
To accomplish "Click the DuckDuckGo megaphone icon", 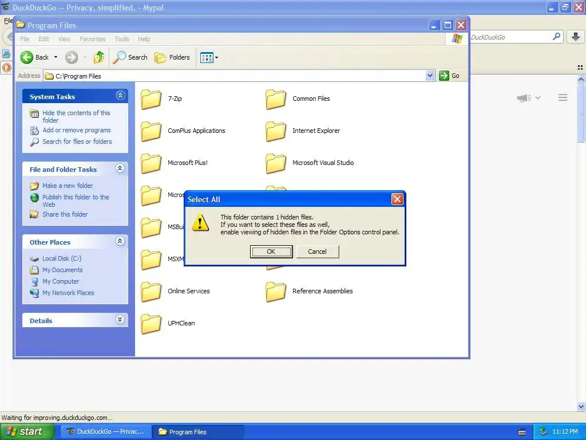I will point(524,98).
